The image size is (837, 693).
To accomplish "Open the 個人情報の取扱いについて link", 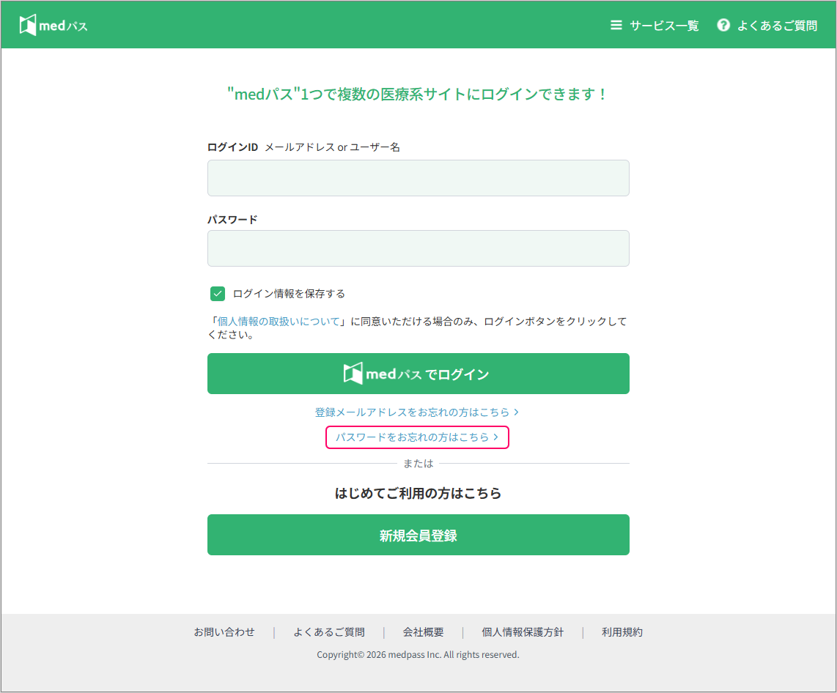I will [279, 321].
